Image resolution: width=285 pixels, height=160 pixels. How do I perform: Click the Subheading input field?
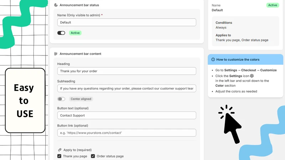[x=127, y=88]
